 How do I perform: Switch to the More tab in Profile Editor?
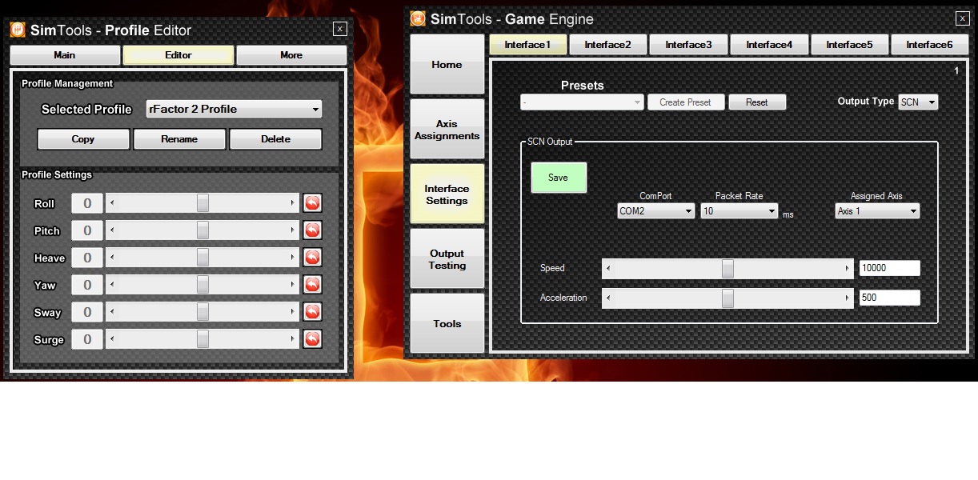291,55
